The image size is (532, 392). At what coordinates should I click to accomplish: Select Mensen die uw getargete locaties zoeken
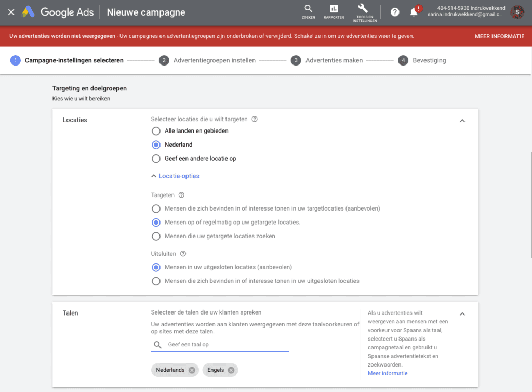tap(156, 236)
